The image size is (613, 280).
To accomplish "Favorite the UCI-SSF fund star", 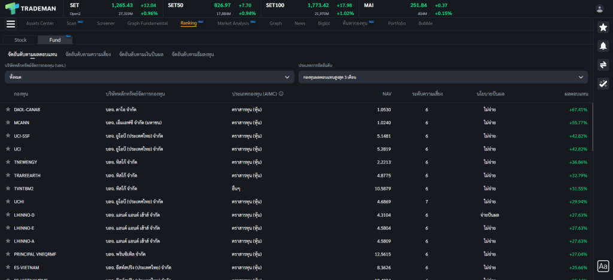I will [8, 136].
